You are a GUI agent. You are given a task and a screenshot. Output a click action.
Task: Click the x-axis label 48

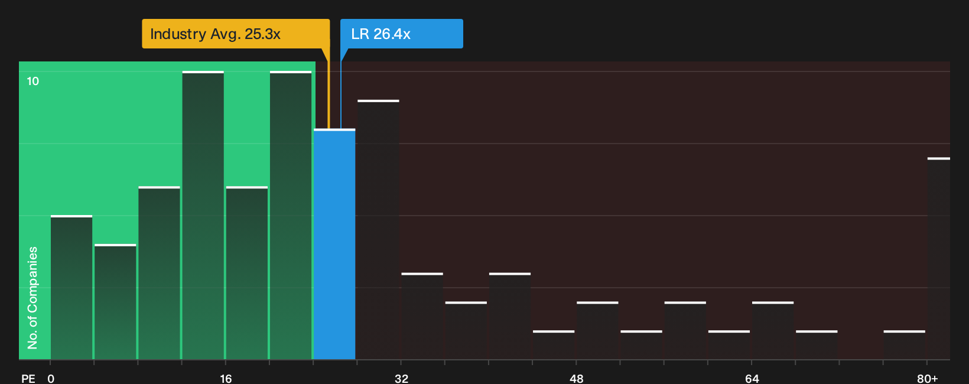tap(577, 378)
